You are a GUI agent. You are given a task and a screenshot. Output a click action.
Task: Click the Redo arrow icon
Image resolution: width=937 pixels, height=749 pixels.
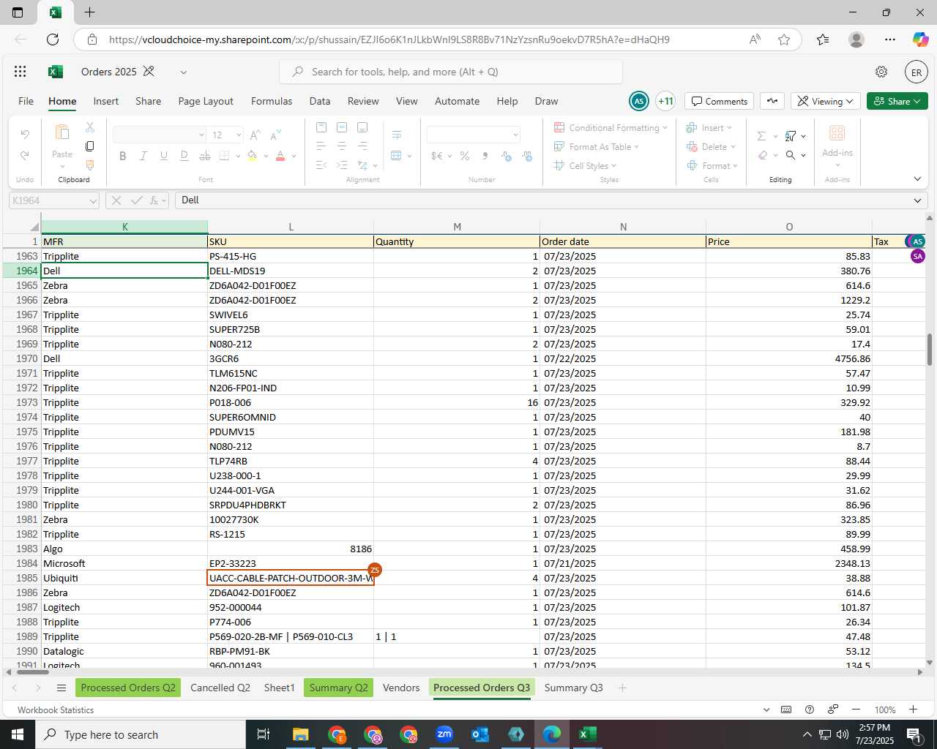(25, 155)
